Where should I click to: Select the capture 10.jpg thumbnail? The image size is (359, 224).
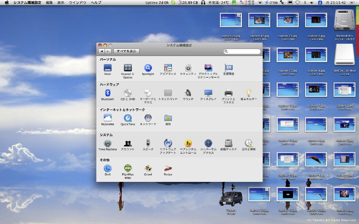pos(316,194)
